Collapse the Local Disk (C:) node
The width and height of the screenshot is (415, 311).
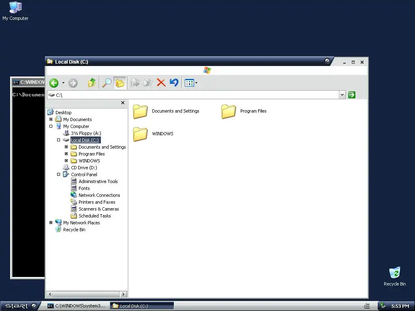click(x=58, y=140)
